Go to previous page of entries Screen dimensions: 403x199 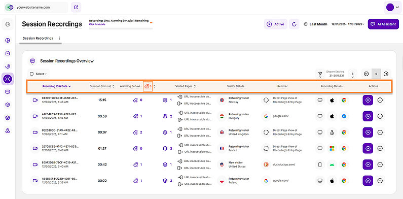click(x=366, y=74)
